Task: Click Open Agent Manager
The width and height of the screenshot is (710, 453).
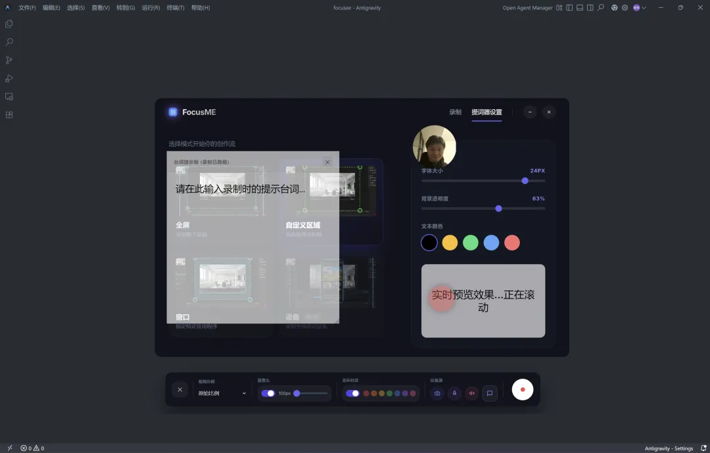Action: point(527,8)
